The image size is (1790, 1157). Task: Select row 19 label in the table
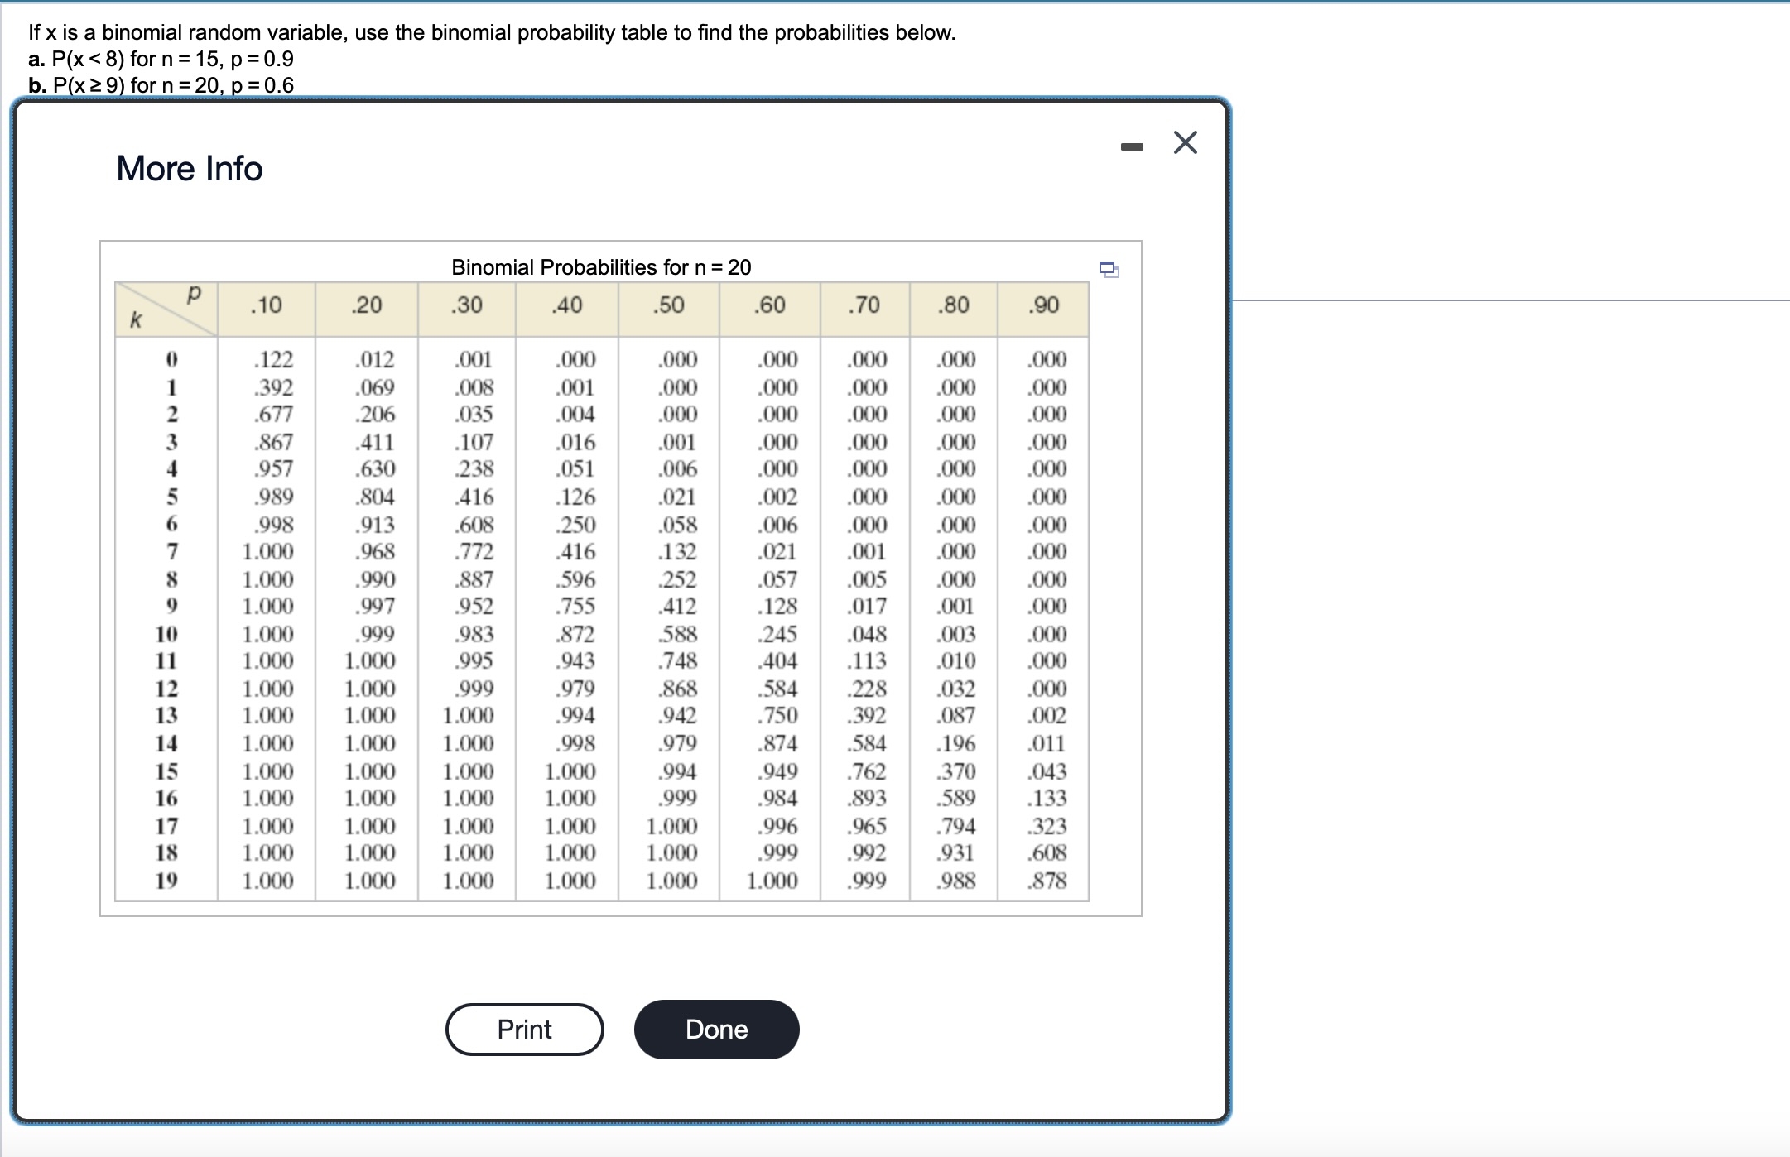(168, 880)
